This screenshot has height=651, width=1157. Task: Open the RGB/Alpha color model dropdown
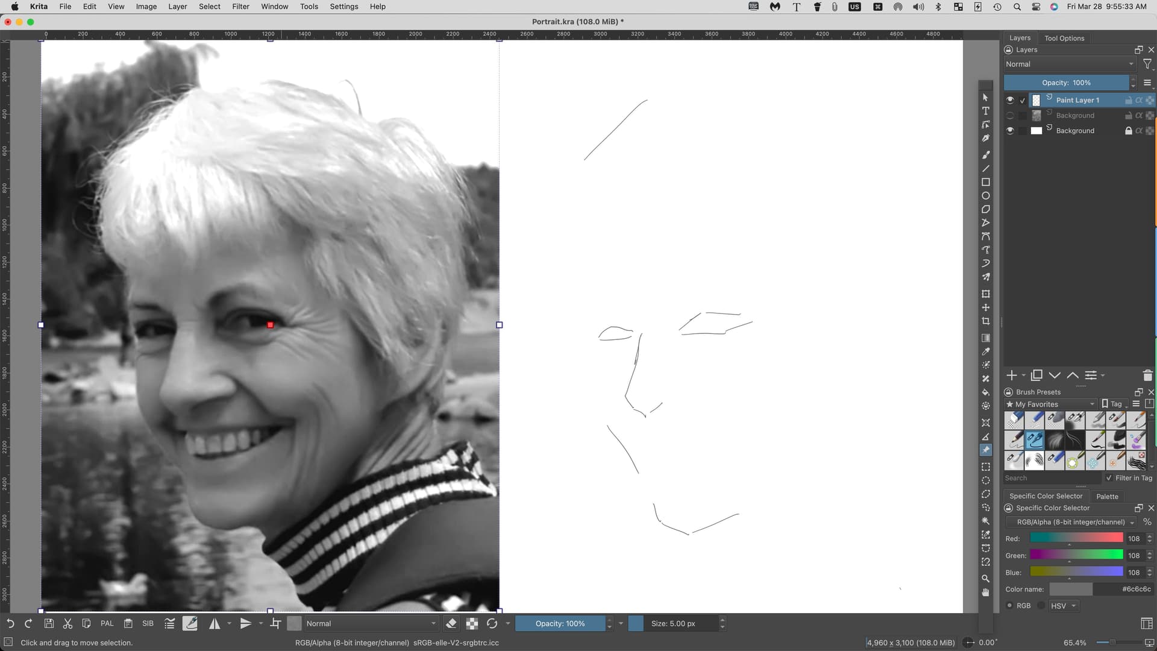pyautogui.click(x=1071, y=523)
